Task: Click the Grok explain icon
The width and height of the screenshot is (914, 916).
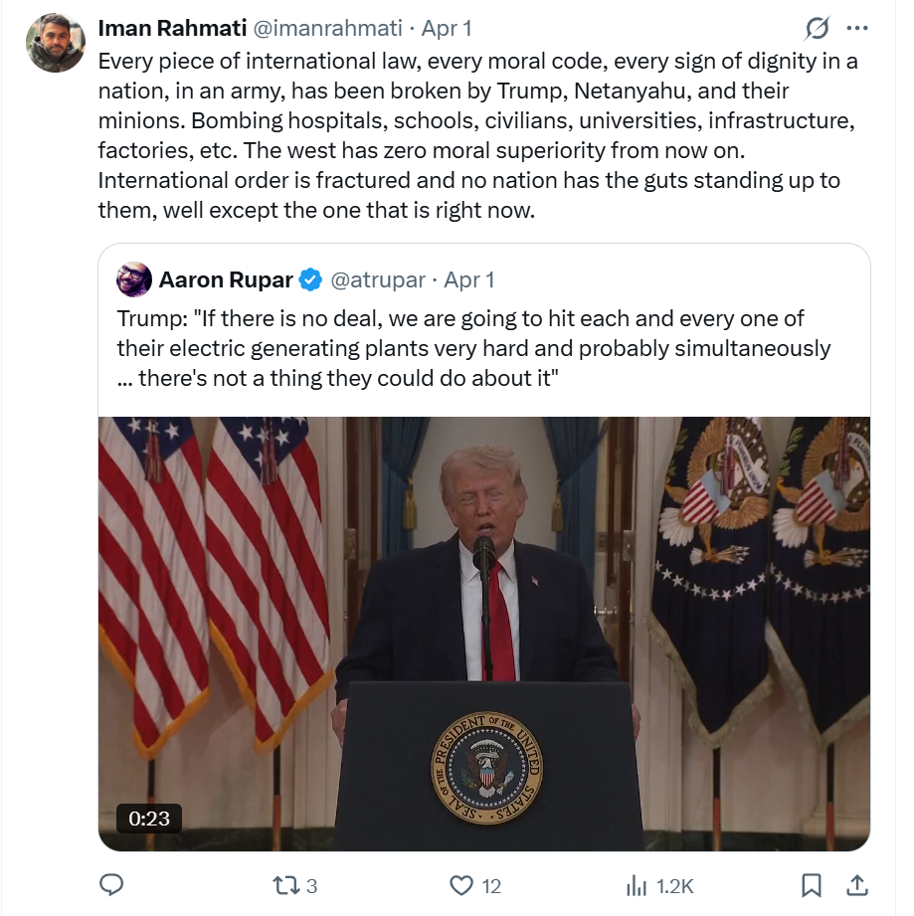Action: click(x=818, y=28)
